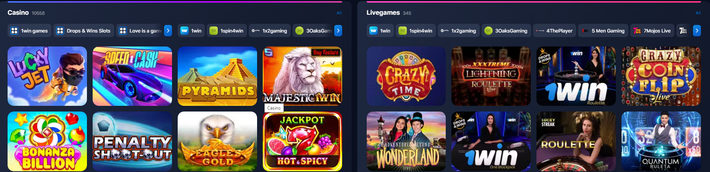Viewport: 710px width, 172px height.
Task: Filter livegames by 5 Men Gaming
Action: tap(603, 31)
